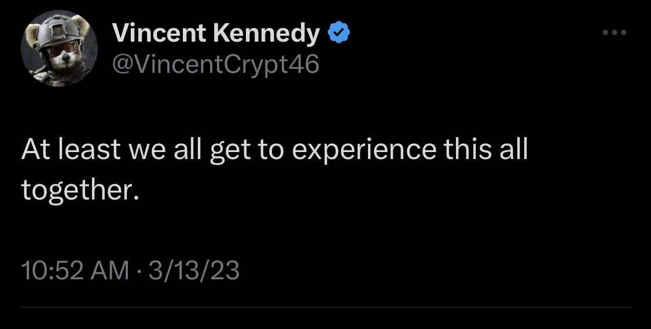Screen dimensions: 651x329
Task: Open the @VincentCrypt46 handle
Action: point(215,64)
